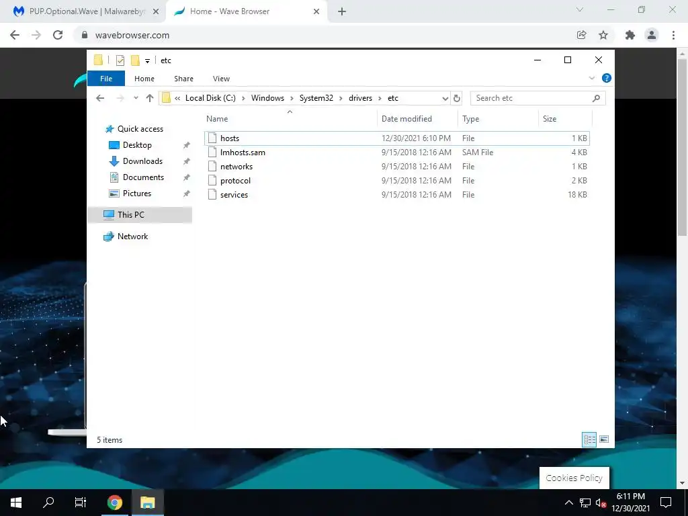Go back in File Explorer
688x516 pixels.
tap(100, 98)
